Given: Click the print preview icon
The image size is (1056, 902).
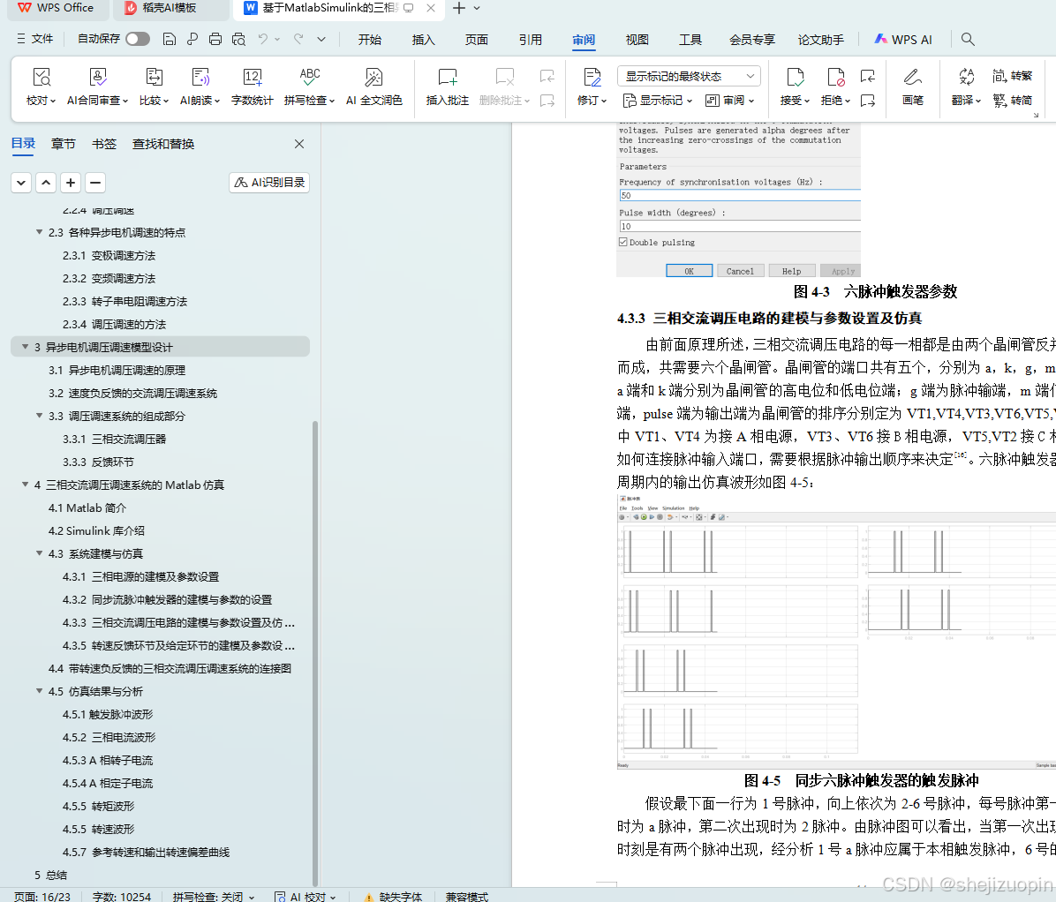Looking at the screenshot, I should 238,39.
